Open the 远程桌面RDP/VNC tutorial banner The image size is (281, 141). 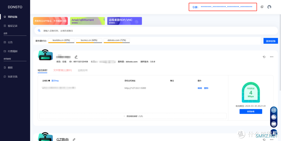[125, 21]
